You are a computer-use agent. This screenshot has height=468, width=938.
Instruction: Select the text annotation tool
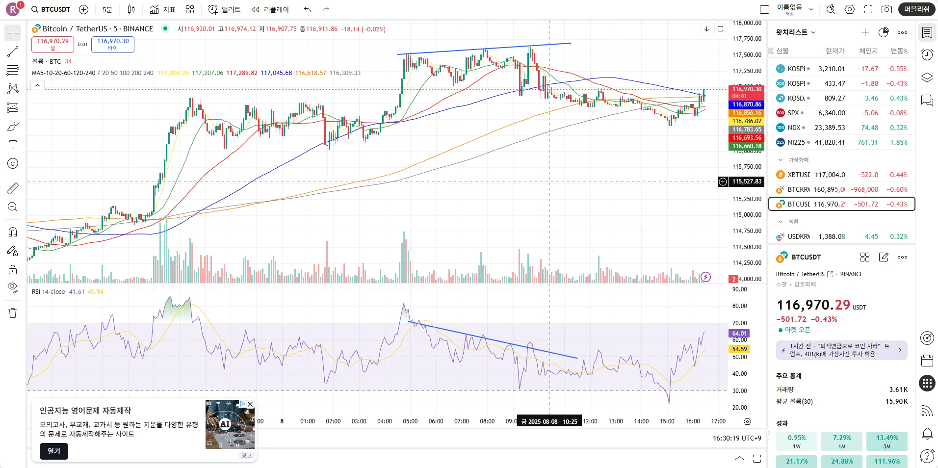[x=13, y=145]
